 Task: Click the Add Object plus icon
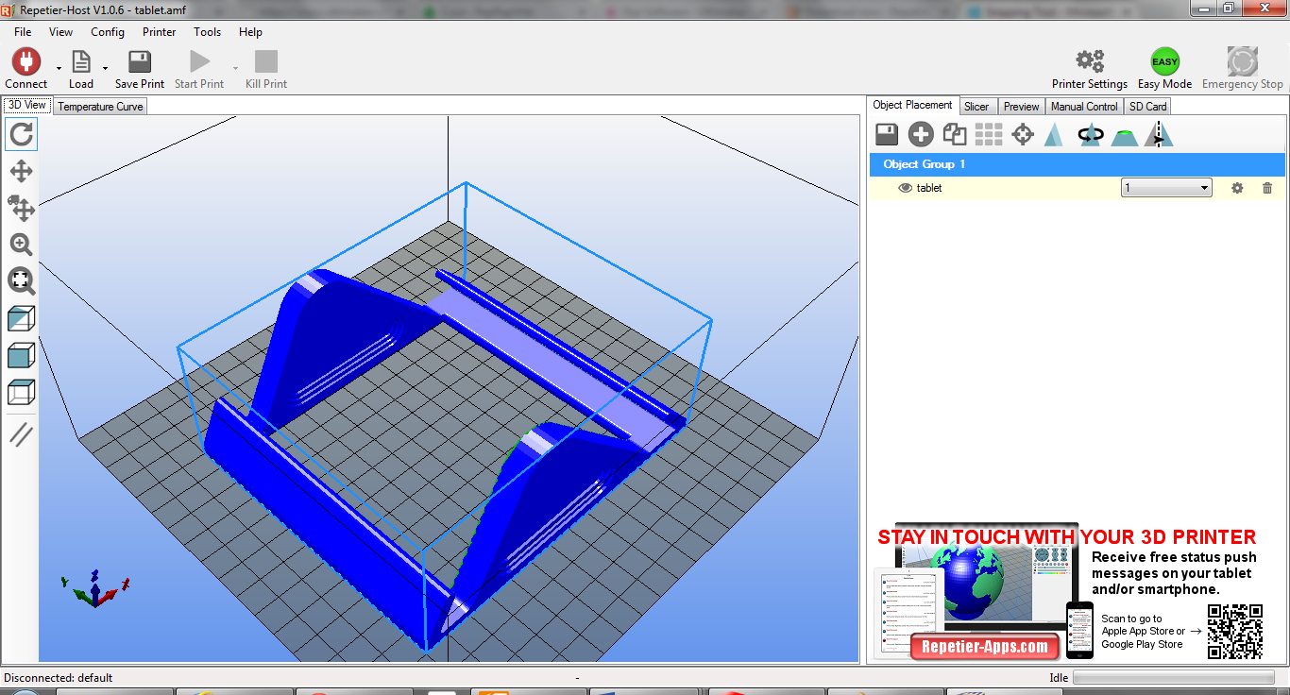(x=921, y=135)
